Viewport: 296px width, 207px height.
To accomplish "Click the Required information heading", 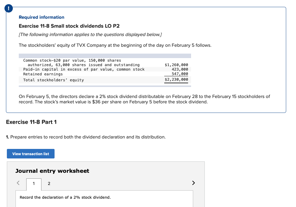I will pyautogui.click(x=41, y=17).
